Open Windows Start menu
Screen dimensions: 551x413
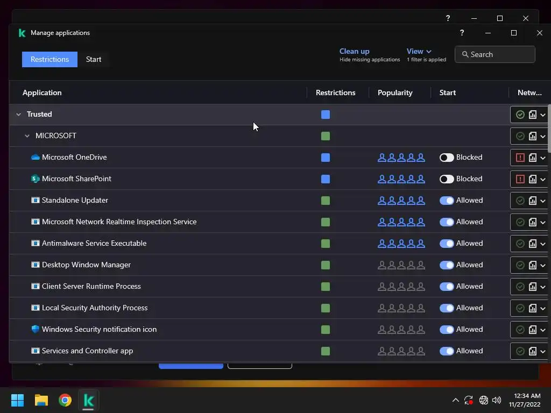(x=17, y=400)
